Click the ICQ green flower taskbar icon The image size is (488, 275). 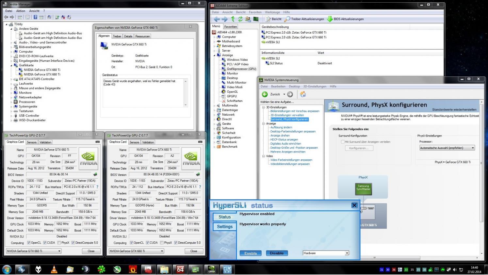point(101,269)
